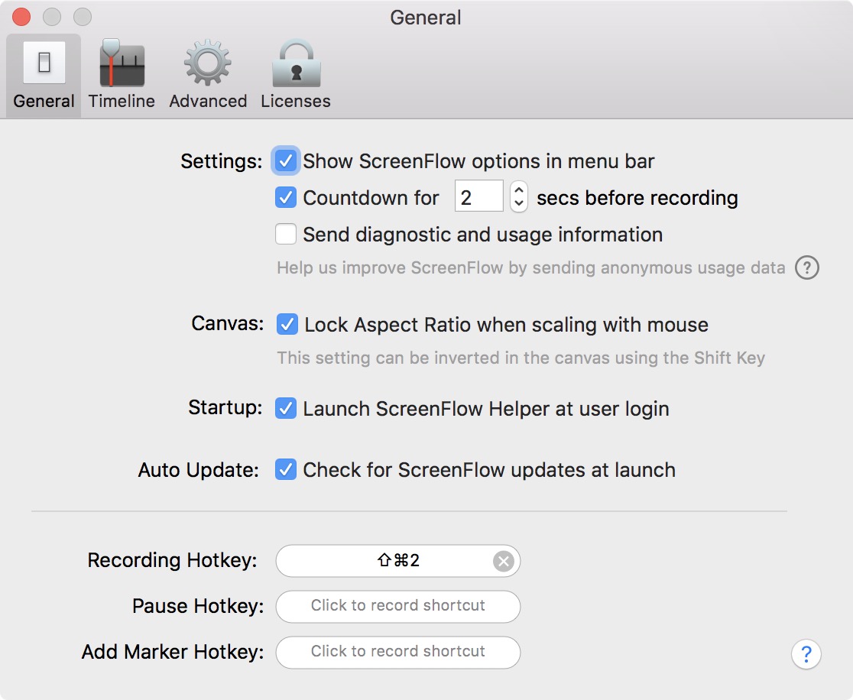
Task: Enable Send diagnostic and usage information
Action: click(x=286, y=234)
